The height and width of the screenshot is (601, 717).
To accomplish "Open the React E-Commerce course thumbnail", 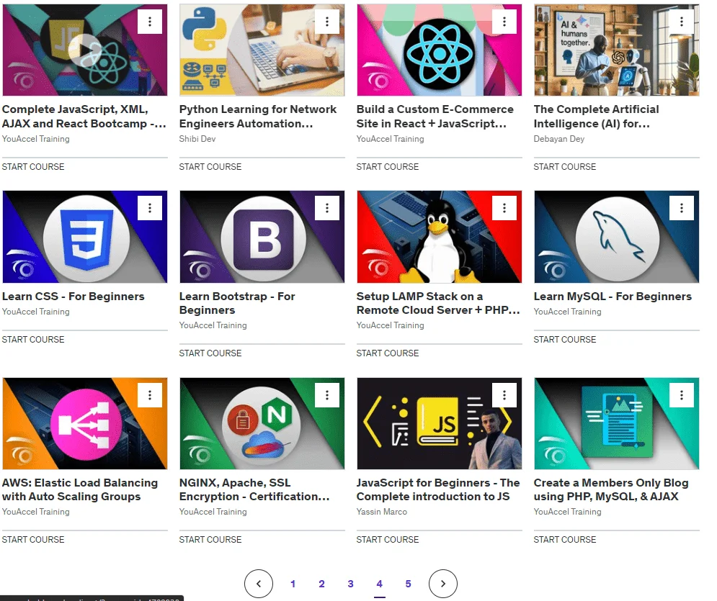I will pos(439,50).
